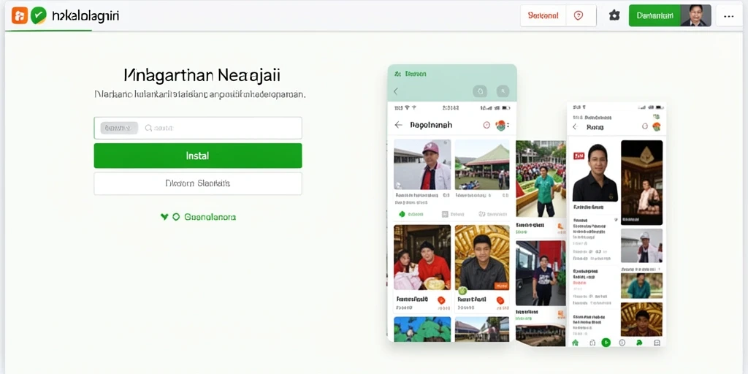Open dark ornate interior photo

(641, 182)
